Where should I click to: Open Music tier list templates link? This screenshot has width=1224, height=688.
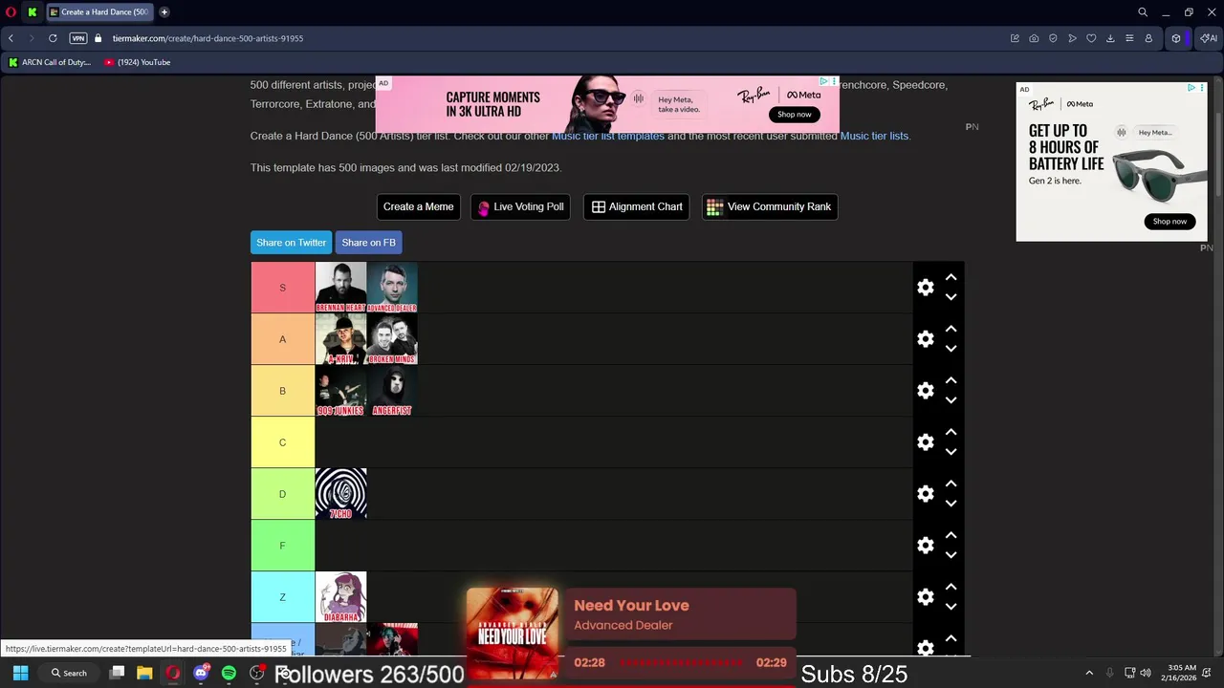click(608, 136)
